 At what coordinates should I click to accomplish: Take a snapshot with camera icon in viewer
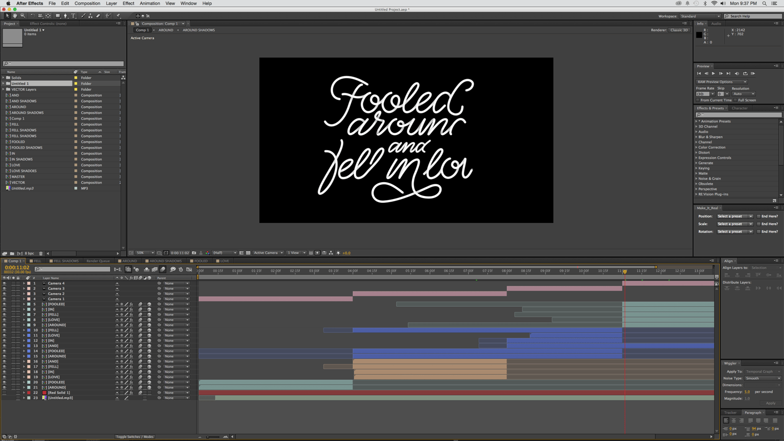coord(194,253)
